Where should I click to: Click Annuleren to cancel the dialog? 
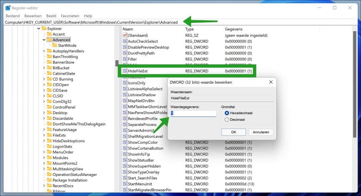click(261, 132)
